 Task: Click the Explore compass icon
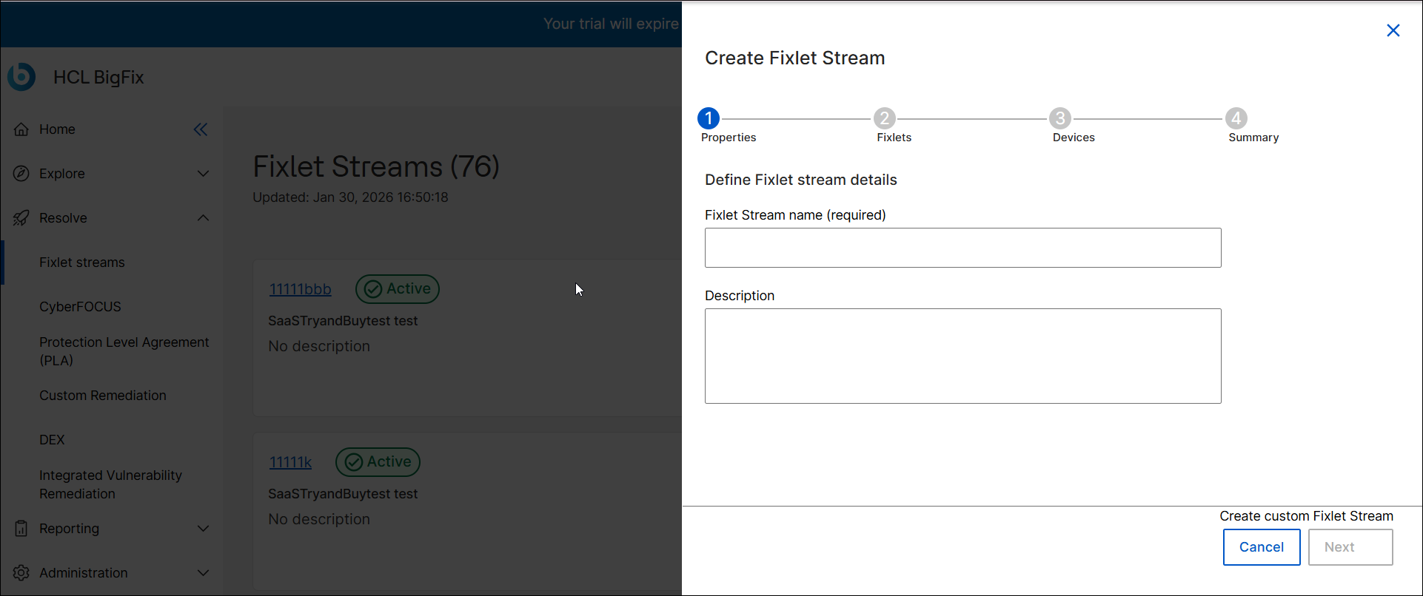pos(21,174)
